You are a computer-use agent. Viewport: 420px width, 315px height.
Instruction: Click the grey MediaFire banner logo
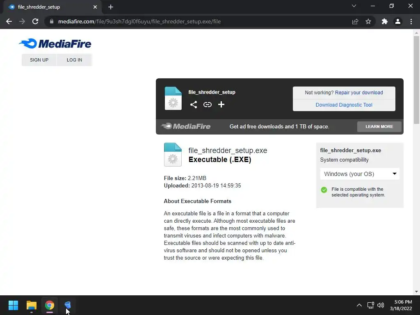pos(186,126)
